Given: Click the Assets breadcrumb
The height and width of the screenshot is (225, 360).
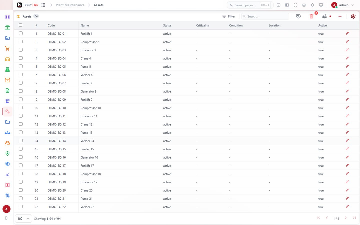Looking at the screenshot, I should [98, 5].
